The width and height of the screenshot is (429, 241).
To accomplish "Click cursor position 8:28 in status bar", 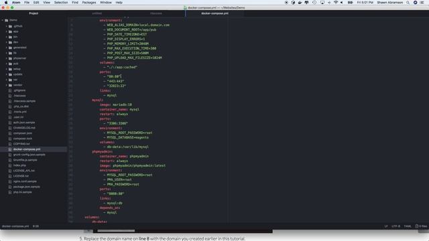I will [x=36, y=226].
